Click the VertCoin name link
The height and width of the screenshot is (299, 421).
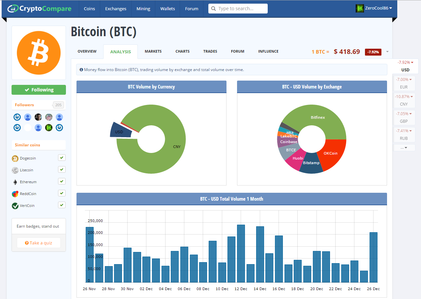27,206
